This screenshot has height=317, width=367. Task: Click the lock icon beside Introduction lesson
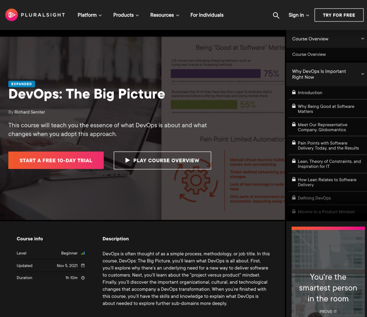coord(293,93)
